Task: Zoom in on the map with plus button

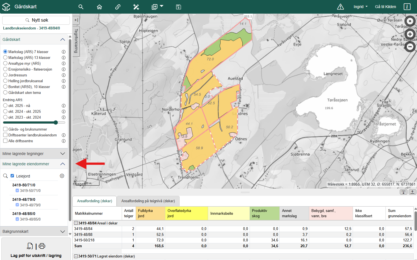Action: 410,34
